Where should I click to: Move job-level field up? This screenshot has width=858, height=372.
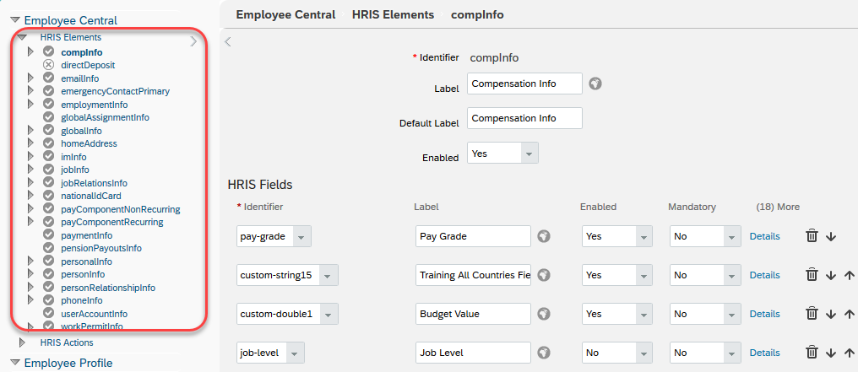coord(850,353)
